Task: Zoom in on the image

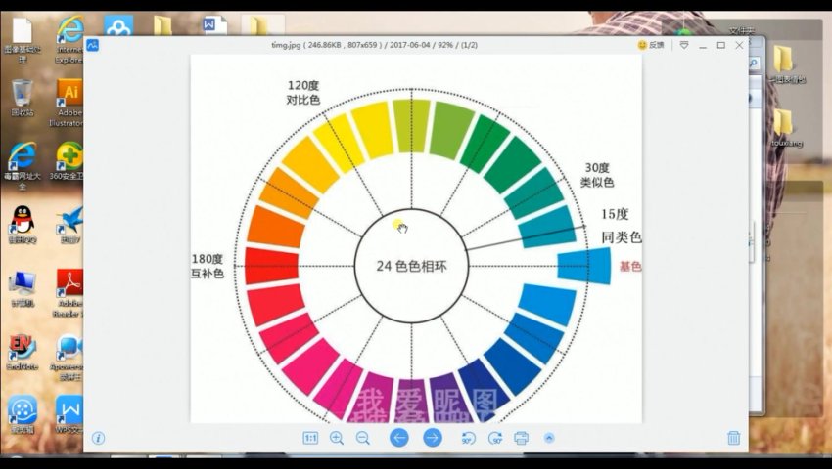Action: tap(337, 438)
